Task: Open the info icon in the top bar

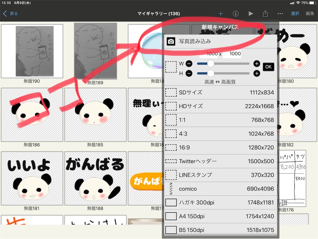Action: [x=235, y=14]
